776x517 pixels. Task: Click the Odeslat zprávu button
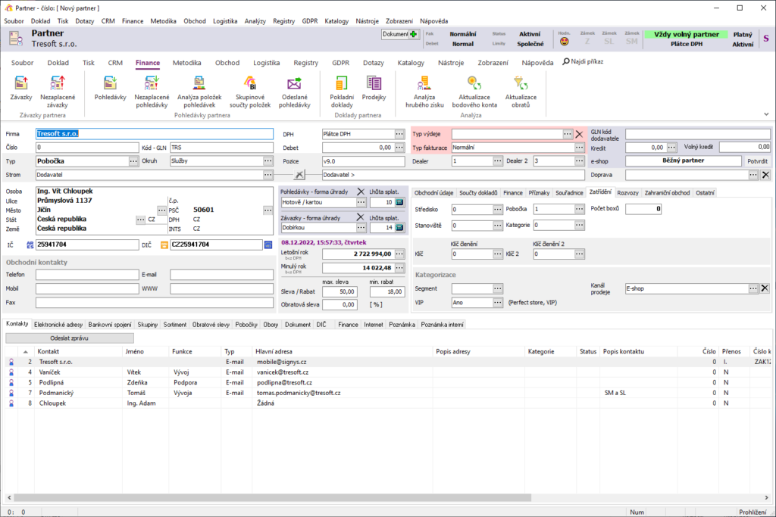tap(70, 338)
